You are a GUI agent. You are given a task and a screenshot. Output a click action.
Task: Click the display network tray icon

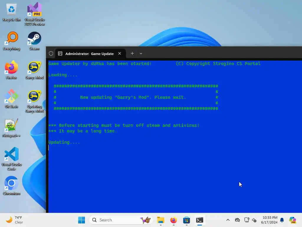tap(247, 220)
